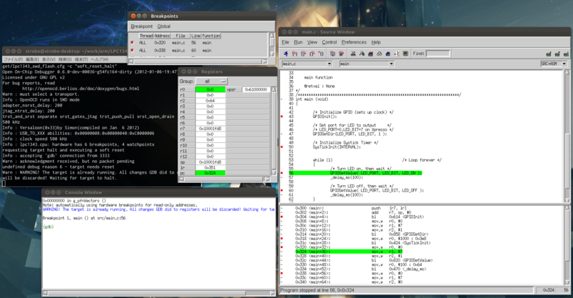Image resolution: width=573 pixels, height=298 pixels.
Task: Click the Continue execution toolbar icon
Action: pyautogui.click(x=321, y=54)
